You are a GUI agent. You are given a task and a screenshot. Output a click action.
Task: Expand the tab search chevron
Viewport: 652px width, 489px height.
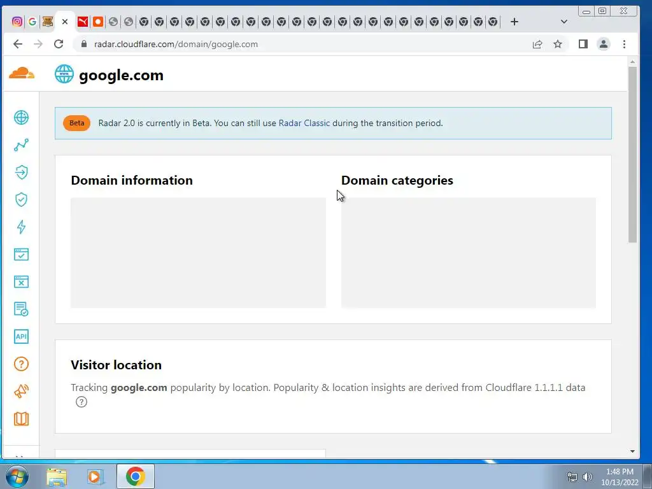[564, 22]
